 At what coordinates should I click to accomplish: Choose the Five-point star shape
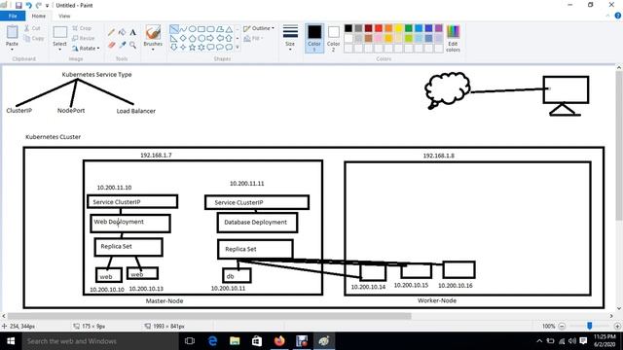tap(193, 48)
